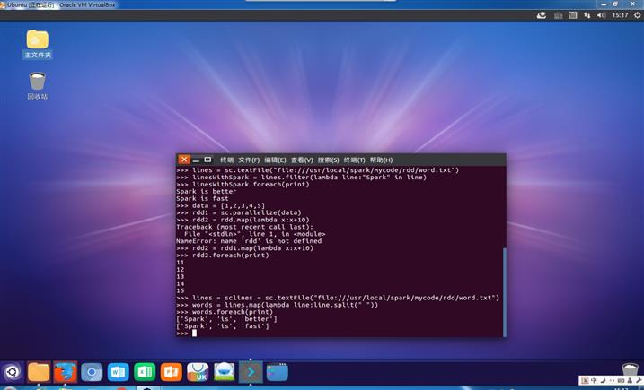Launch Chromium browser from the dock
644x390 pixels.
tap(92, 372)
